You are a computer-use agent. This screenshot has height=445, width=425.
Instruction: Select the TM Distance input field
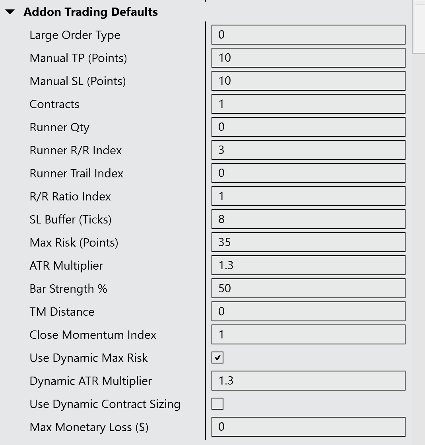[308, 312]
